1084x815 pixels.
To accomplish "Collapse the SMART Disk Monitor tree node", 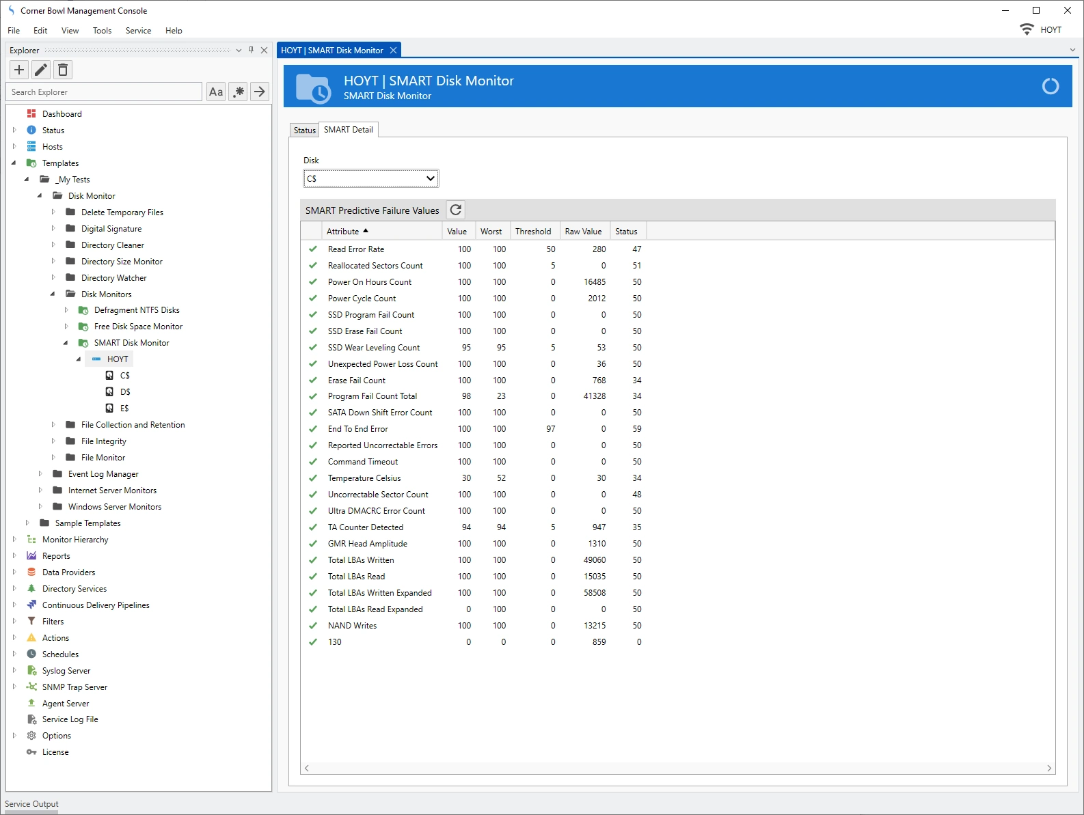I will click(66, 343).
